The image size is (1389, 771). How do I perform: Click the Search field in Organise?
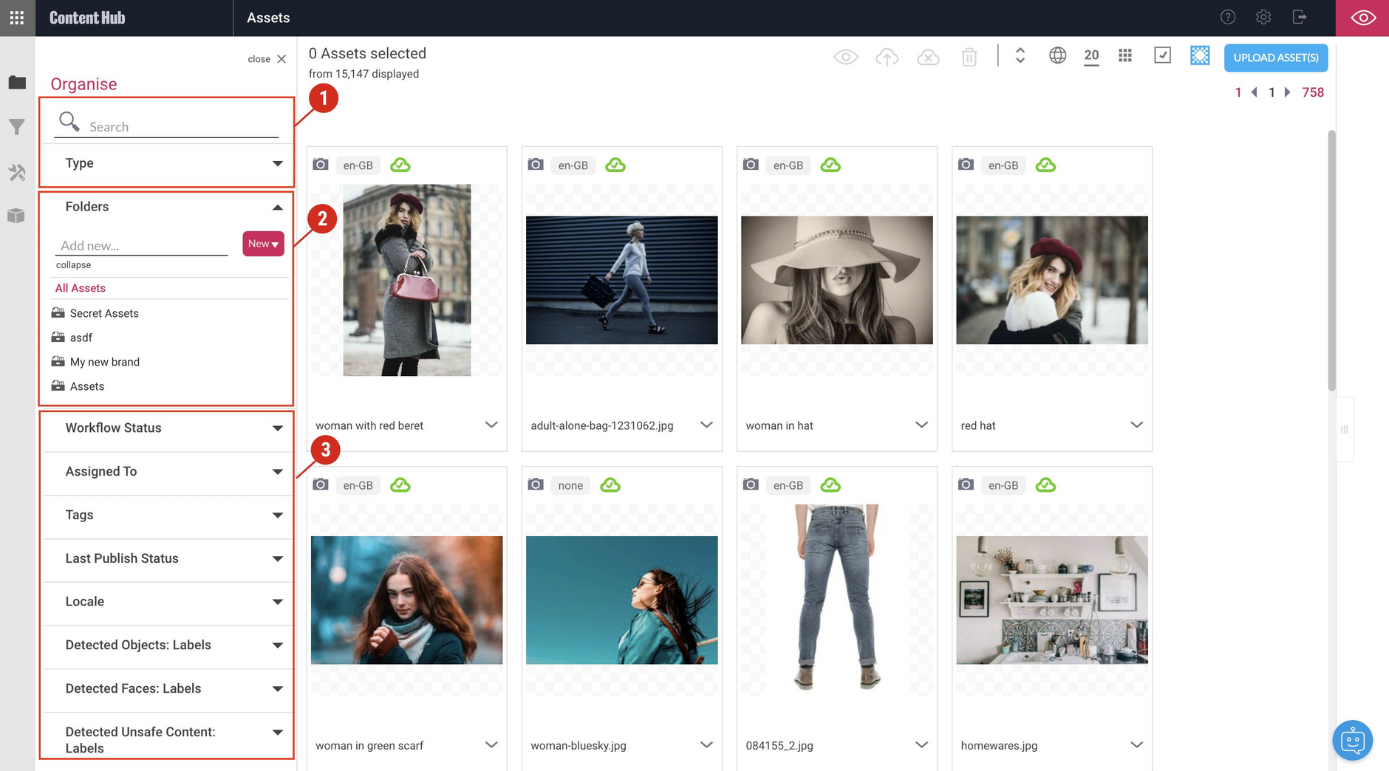tap(167, 126)
